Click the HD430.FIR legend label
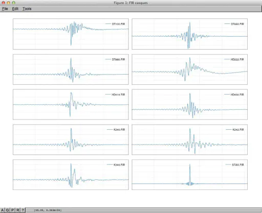The width and height of the screenshot is (262, 213). (237, 94)
